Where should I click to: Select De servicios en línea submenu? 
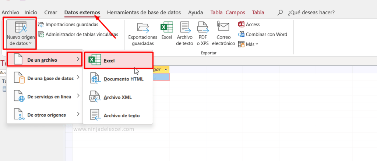coord(45,96)
